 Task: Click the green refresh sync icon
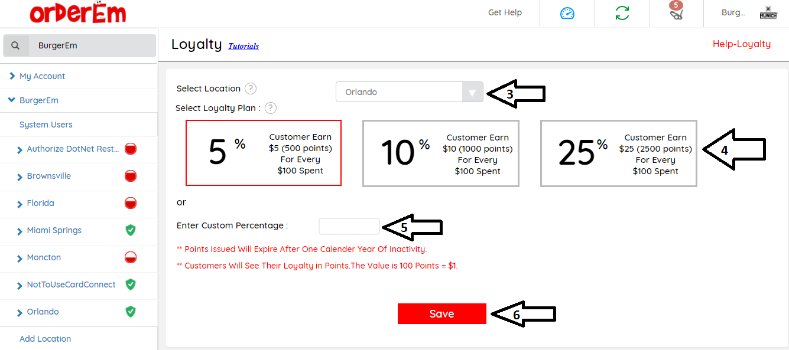point(622,13)
